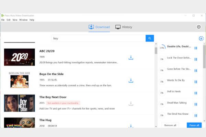Open the View menu
This screenshot has width=206, height=137.
[x=15, y=20]
